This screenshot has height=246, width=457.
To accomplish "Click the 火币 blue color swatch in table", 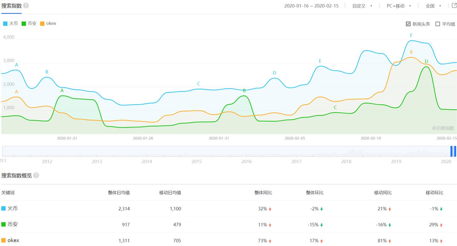I will point(3,208).
